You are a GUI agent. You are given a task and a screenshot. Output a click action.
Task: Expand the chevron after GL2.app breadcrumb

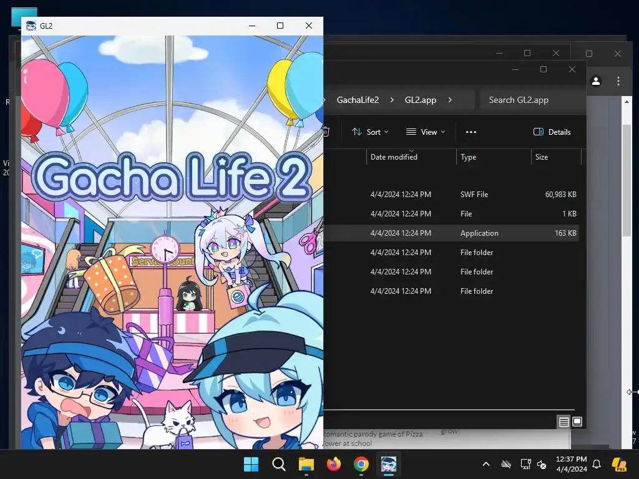click(450, 100)
